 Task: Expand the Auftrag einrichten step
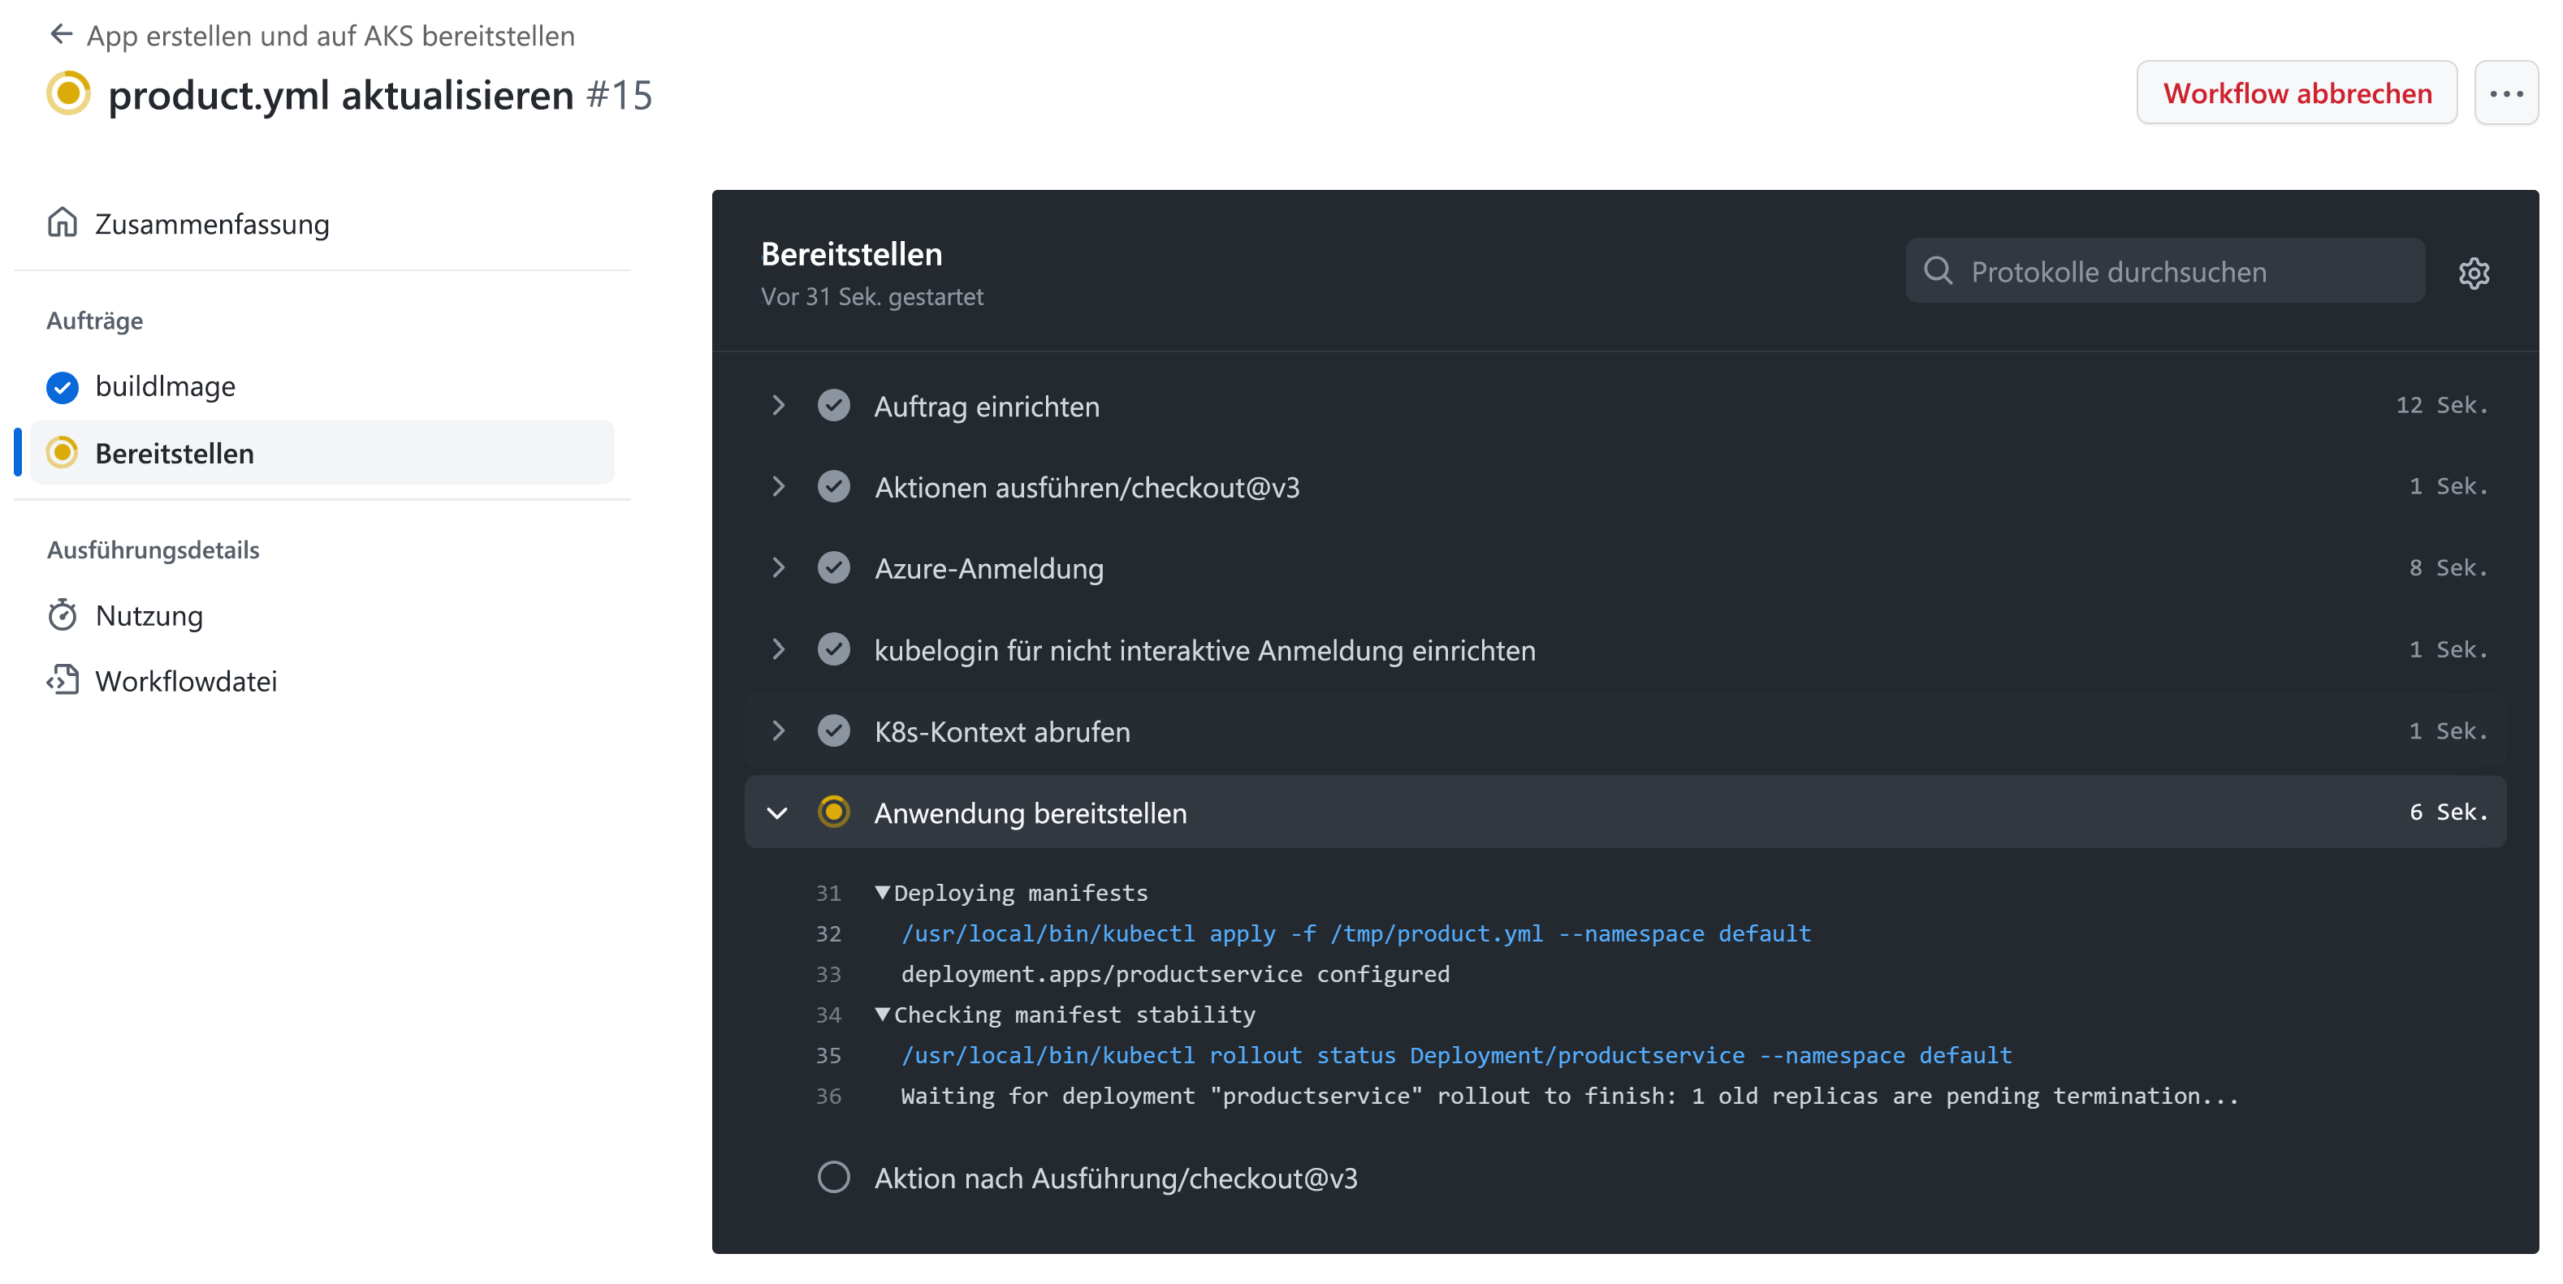click(778, 405)
